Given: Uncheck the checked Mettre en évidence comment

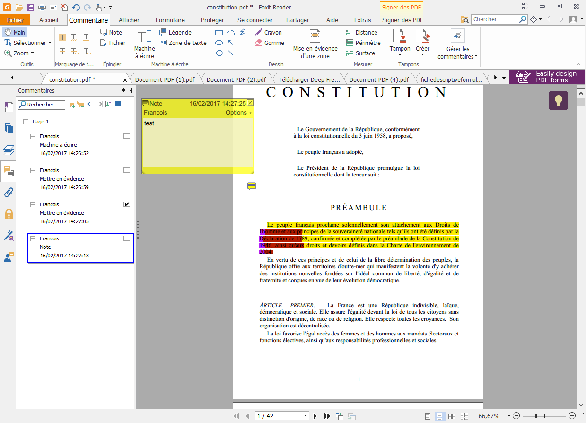Looking at the screenshot, I should click(126, 204).
